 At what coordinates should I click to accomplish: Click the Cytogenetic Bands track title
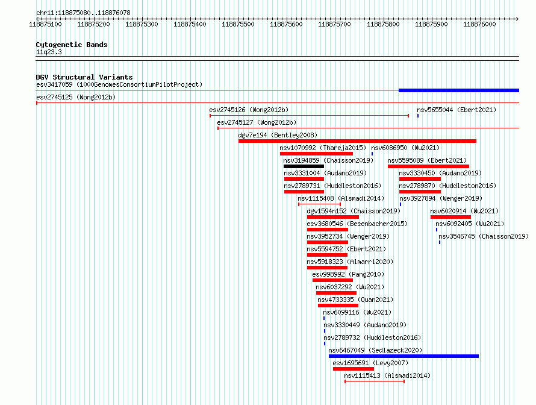click(x=72, y=45)
